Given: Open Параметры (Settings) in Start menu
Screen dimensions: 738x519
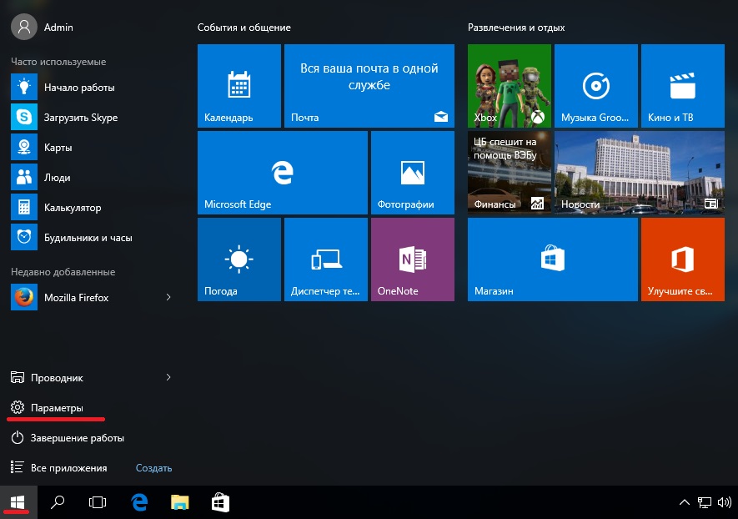Looking at the screenshot, I should coord(57,408).
